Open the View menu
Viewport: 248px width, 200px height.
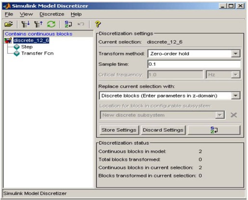click(x=26, y=14)
